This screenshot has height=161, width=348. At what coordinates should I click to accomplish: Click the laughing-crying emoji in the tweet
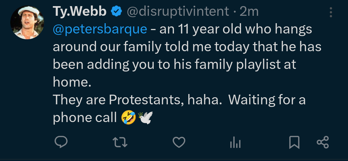(129, 118)
